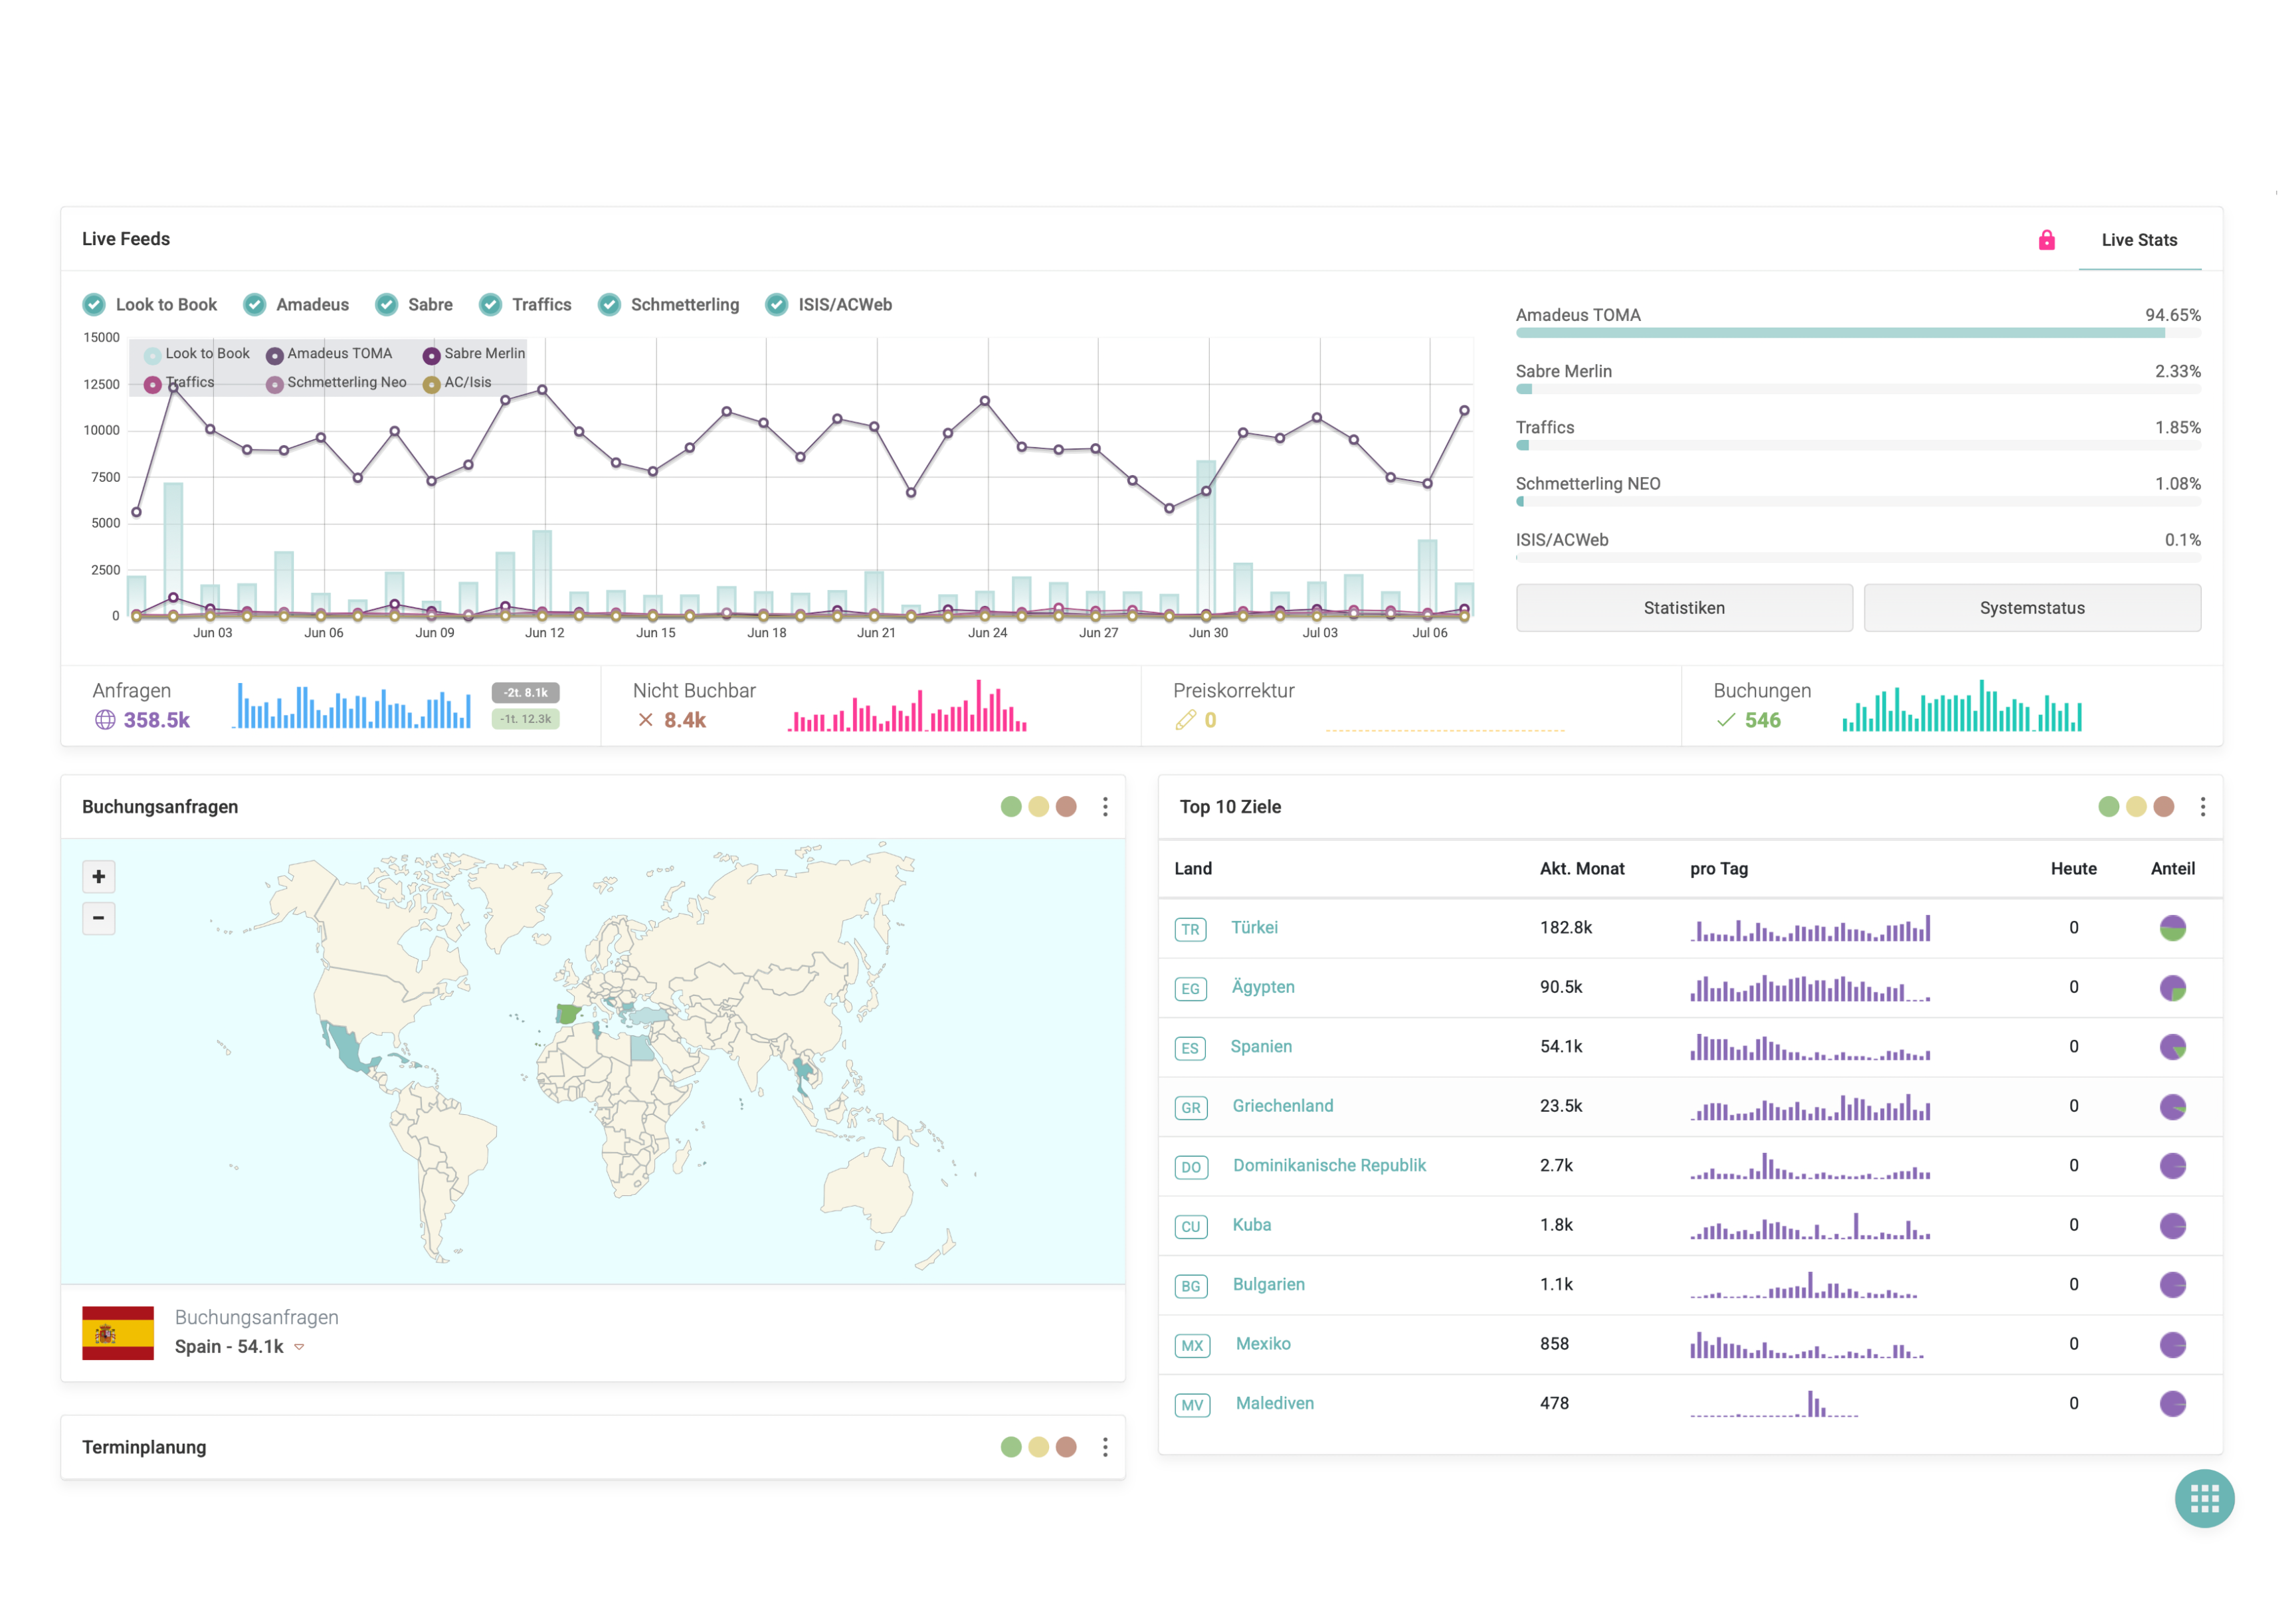Zoom out on the map

point(98,918)
